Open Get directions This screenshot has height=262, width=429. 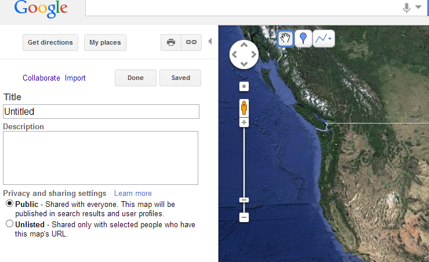(x=50, y=42)
